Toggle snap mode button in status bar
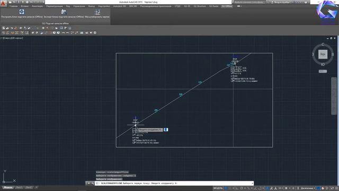Screen dimensions: 339x191 [x=230, y=188]
